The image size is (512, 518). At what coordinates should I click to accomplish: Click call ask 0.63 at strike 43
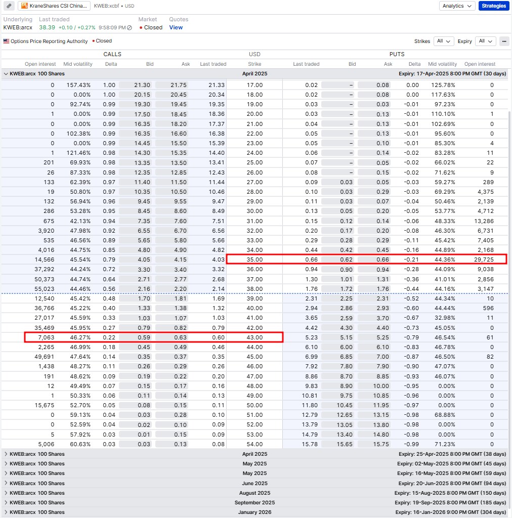[173, 337]
